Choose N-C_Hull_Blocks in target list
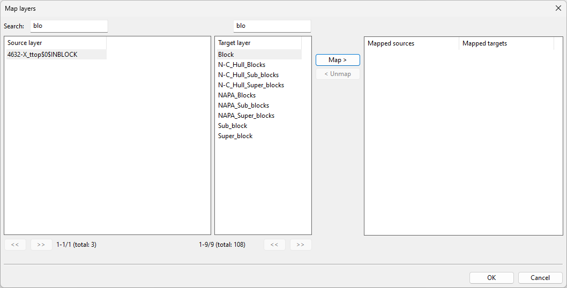 pos(242,65)
